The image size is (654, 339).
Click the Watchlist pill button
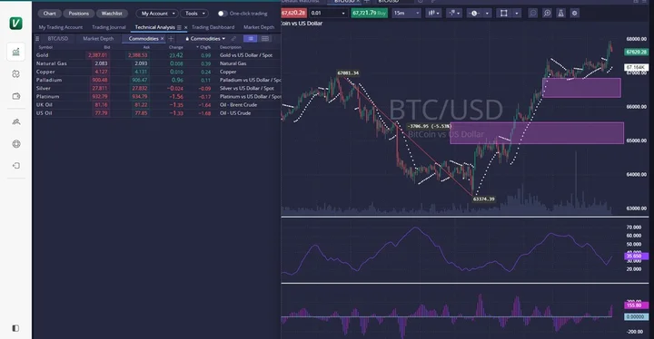click(112, 14)
